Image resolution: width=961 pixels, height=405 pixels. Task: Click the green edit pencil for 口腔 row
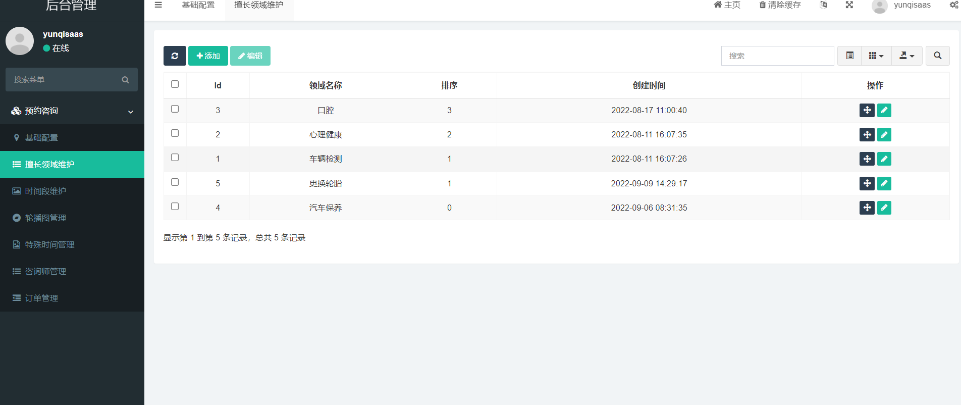coord(884,110)
